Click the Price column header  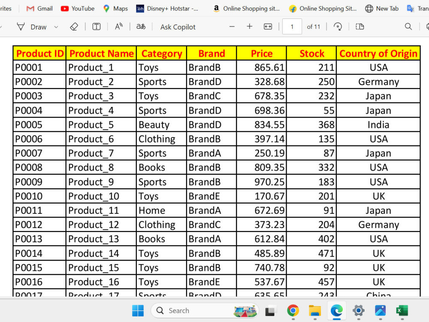262,53
